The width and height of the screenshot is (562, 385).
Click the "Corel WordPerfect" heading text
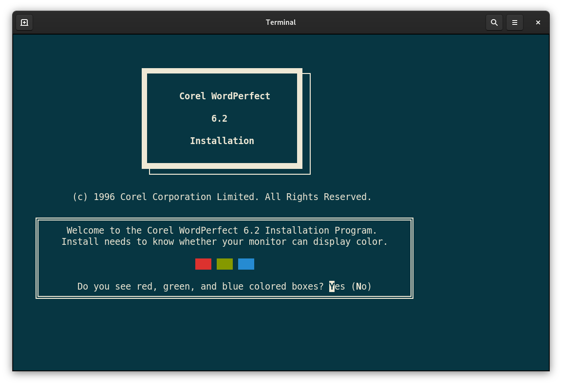tap(225, 96)
